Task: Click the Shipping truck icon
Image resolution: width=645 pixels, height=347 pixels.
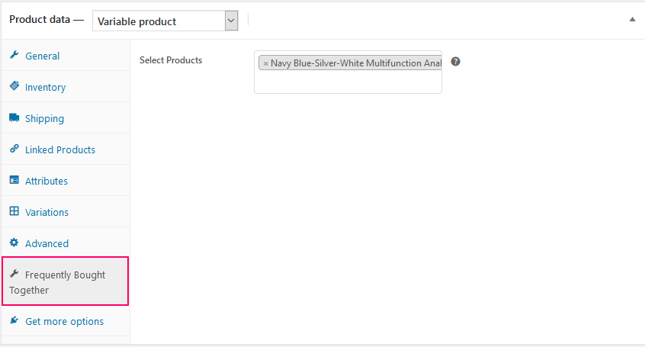Action: (14, 118)
